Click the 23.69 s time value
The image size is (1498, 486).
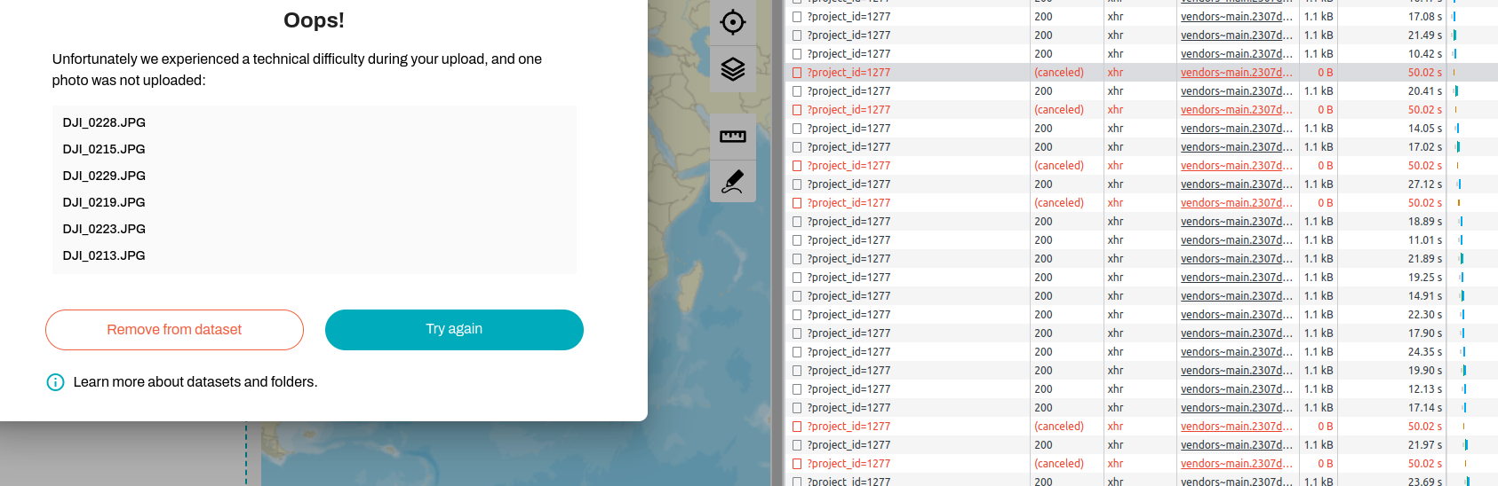tap(1425, 482)
